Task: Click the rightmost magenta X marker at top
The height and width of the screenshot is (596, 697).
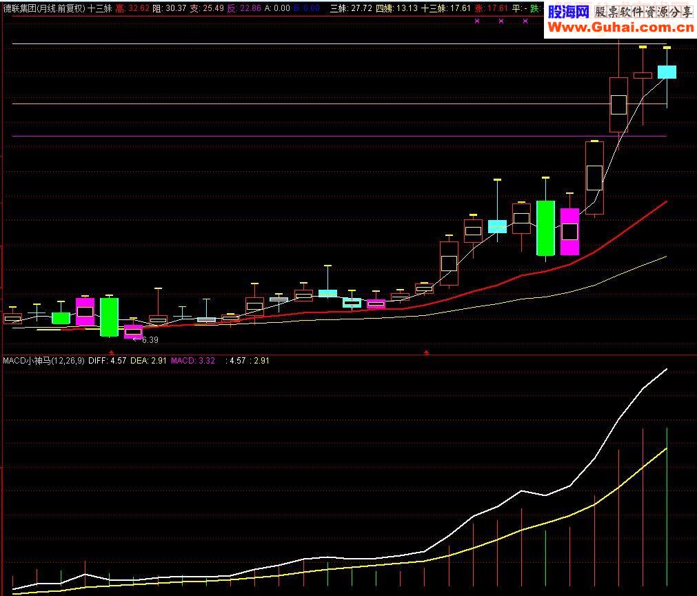Action: tap(525, 21)
